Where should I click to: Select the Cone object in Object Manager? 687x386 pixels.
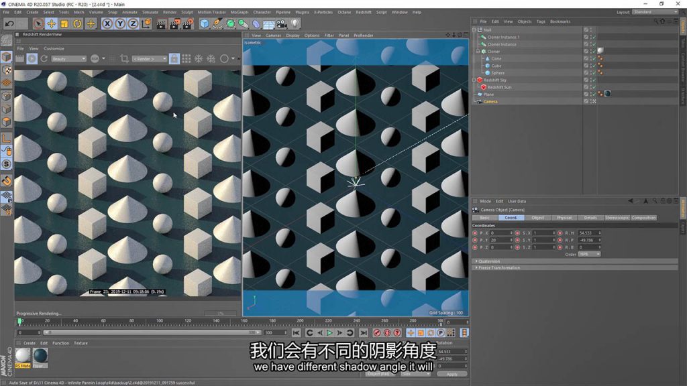point(496,59)
